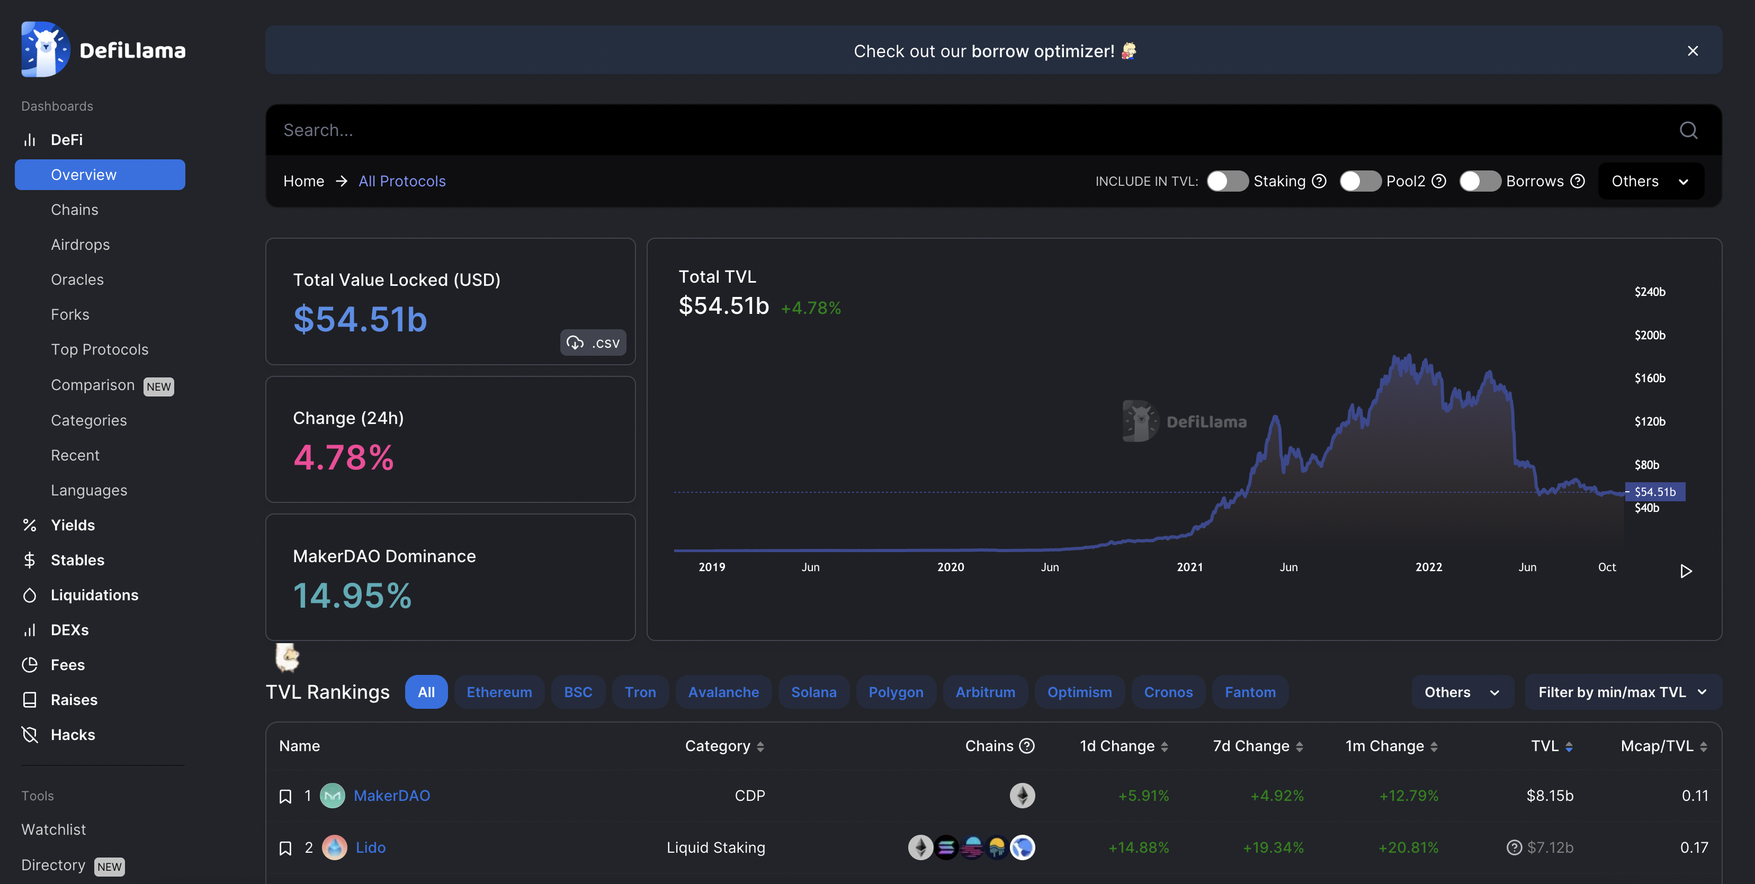The width and height of the screenshot is (1755, 884).
Task: Play the TVL chart animation
Action: pos(1686,571)
